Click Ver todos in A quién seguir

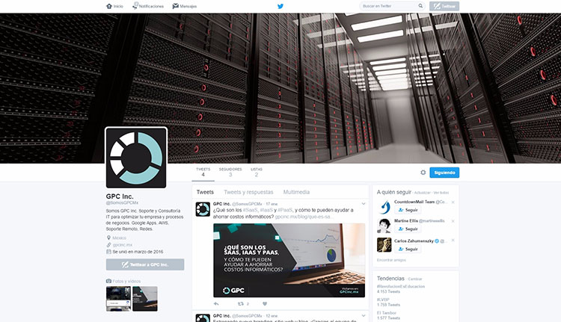click(441, 193)
